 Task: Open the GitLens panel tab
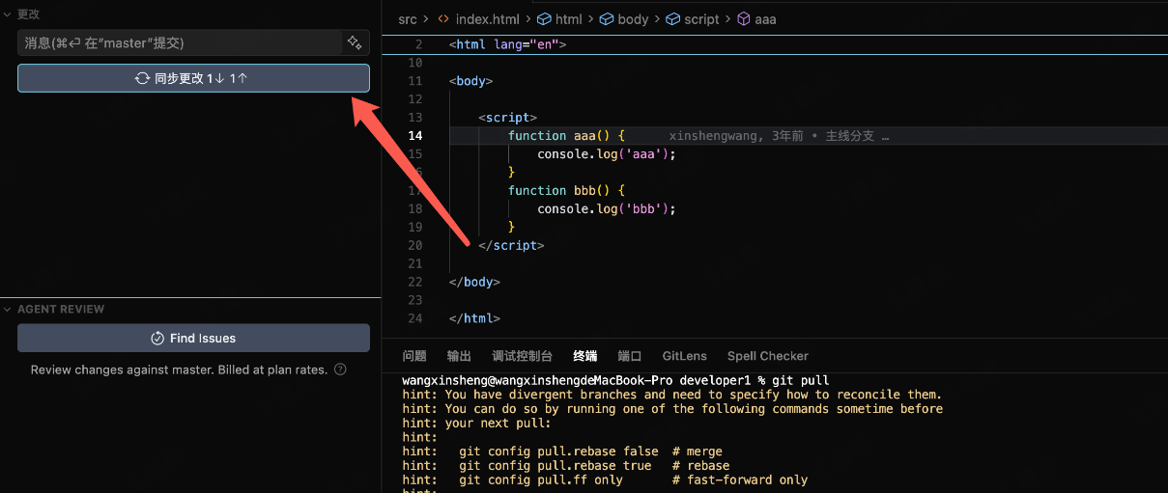[x=685, y=356]
